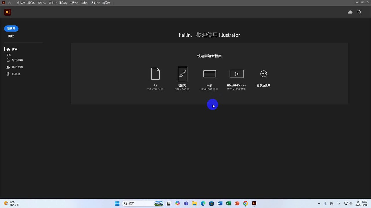Open Google Chrome from the taskbar
Image resolution: width=371 pixels, height=208 pixels.
(245, 203)
